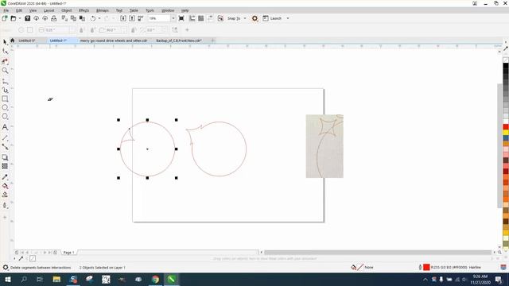The width and height of the screenshot is (509, 286).
Task: Select the Zoom tool in toolbox
Action: pyautogui.click(x=5, y=71)
